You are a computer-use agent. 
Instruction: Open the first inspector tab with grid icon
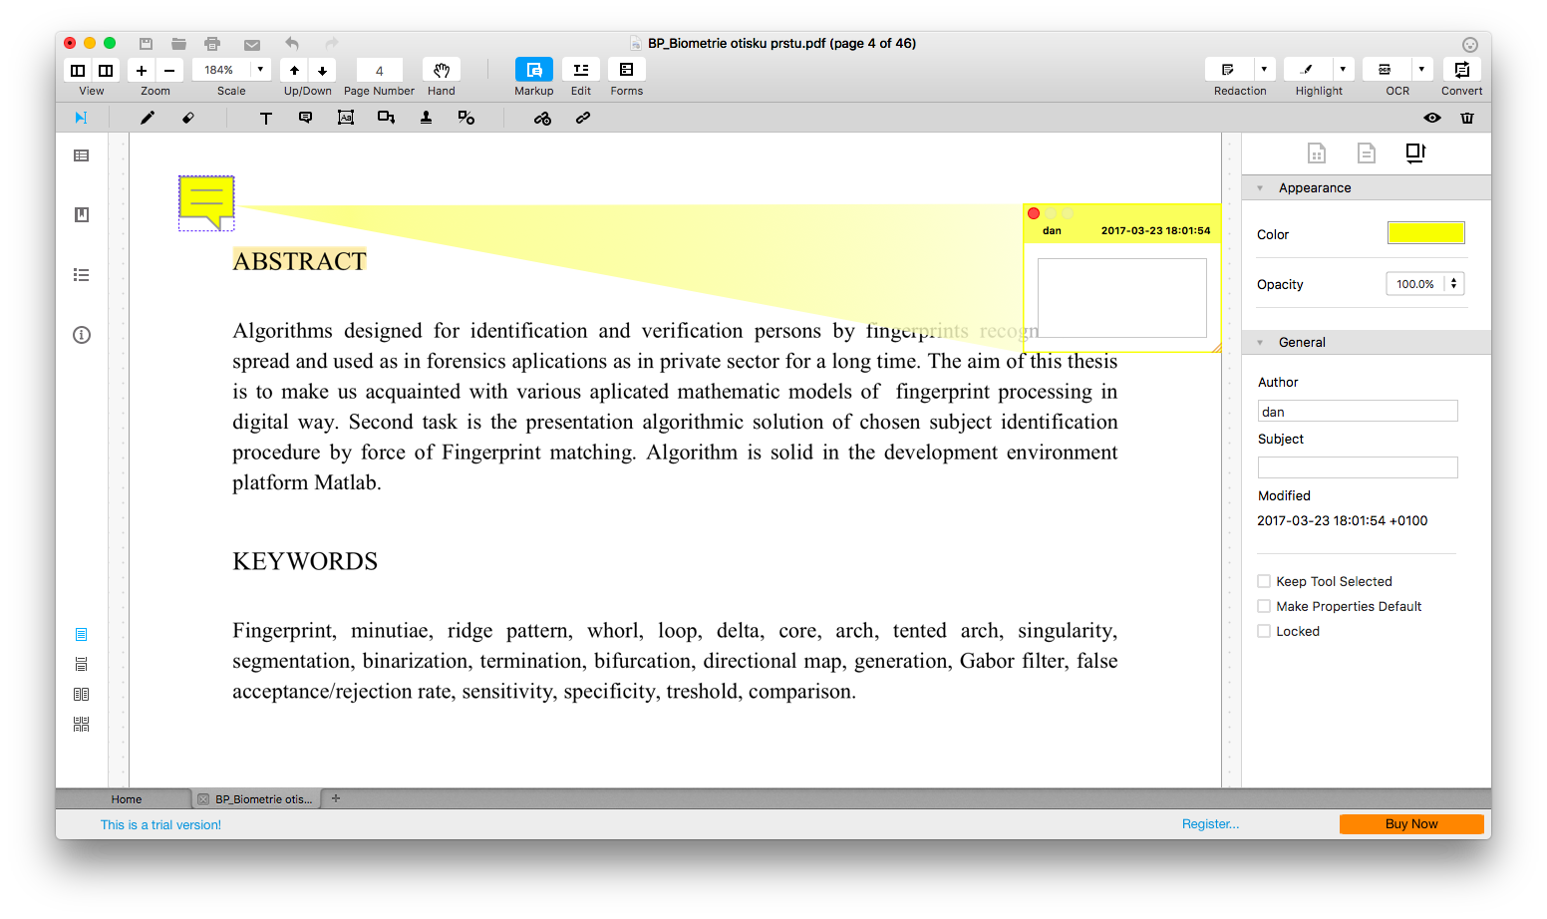pyautogui.click(x=1317, y=153)
